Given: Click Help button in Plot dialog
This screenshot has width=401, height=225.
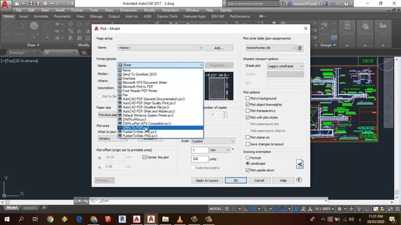Looking at the screenshot, I should click(x=283, y=181).
